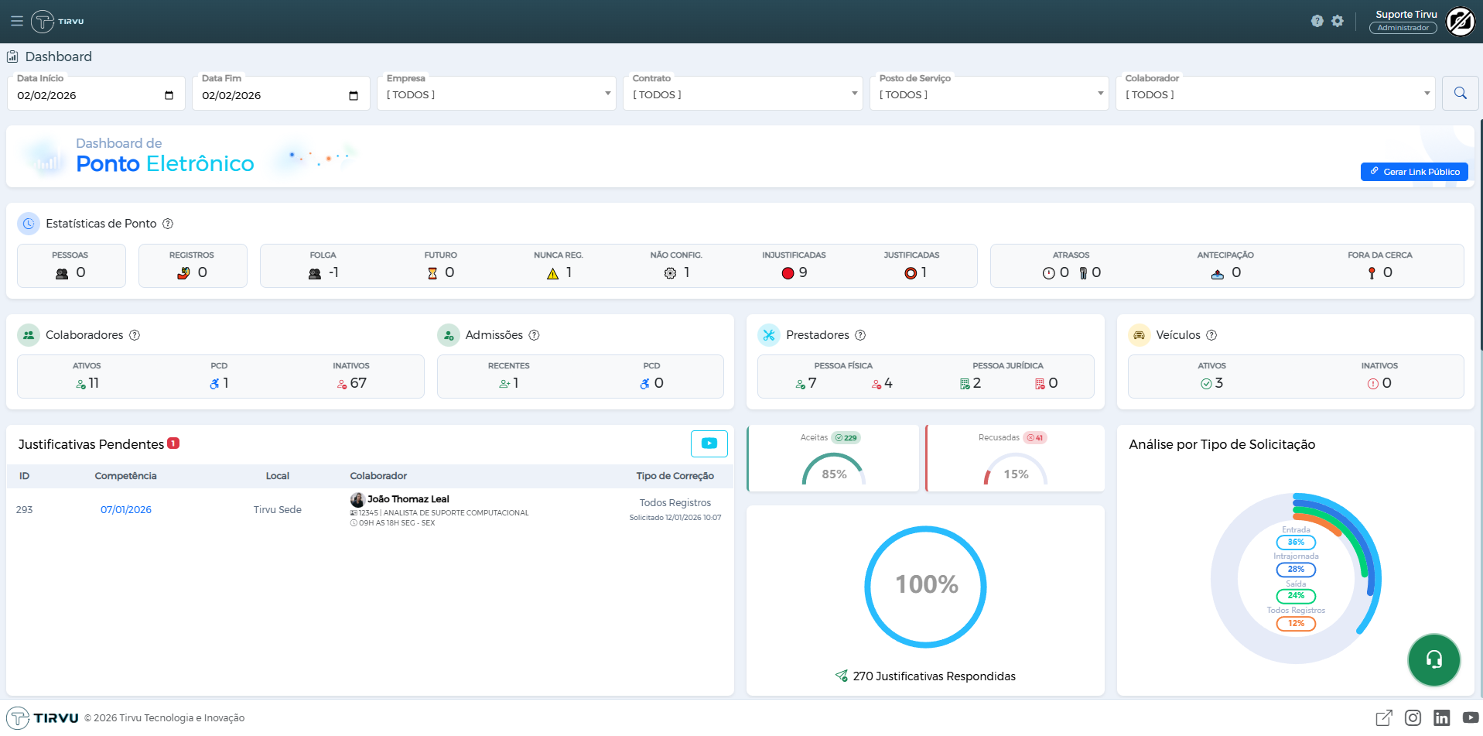Click the green headset support button
The width and height of the screenshot is (1483, 736).
1433,659
